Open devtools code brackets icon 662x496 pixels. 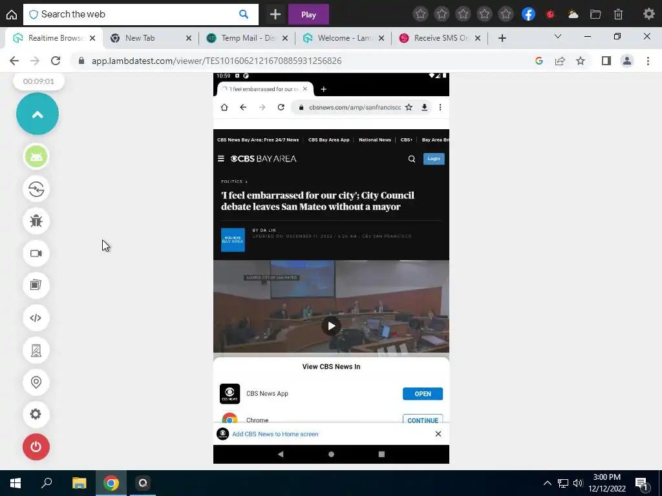click(36, 318)
